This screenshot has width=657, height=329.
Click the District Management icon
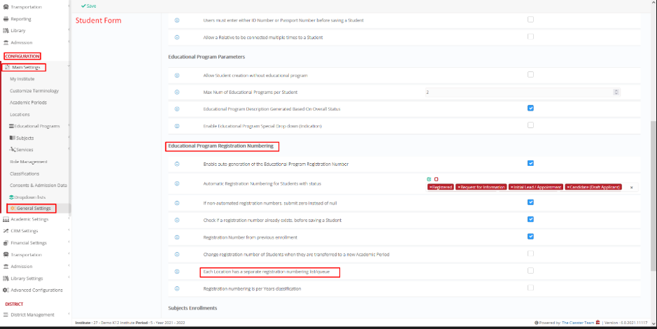tap(6, 315)
